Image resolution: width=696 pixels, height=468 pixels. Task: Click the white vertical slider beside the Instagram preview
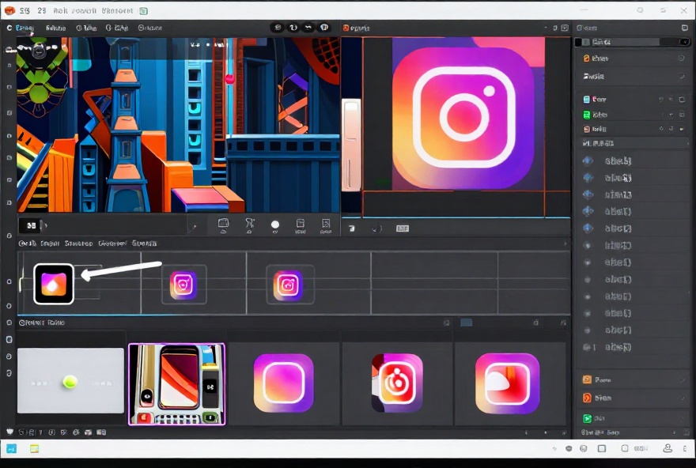[351, 145]
